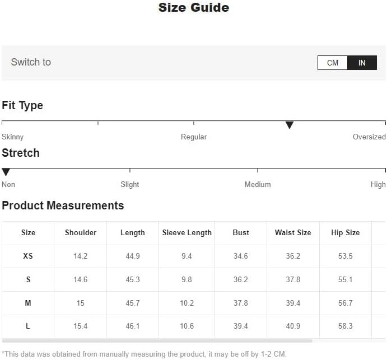Click the Hip Size column header
Viewport: 387px width, 360px height.
[x=346, y=233]
